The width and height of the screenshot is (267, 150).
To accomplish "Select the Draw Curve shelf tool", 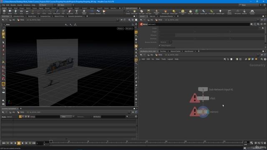I will point(57,12).
